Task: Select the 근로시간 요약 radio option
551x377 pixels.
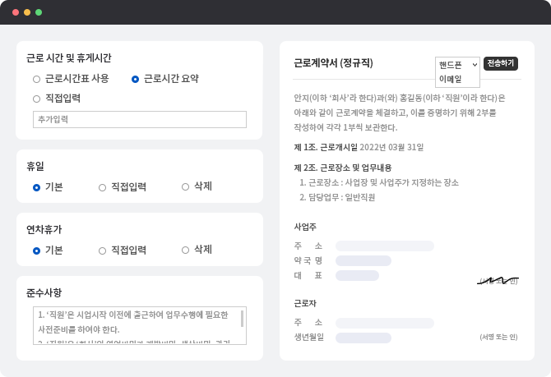Action: pos(136,79)
